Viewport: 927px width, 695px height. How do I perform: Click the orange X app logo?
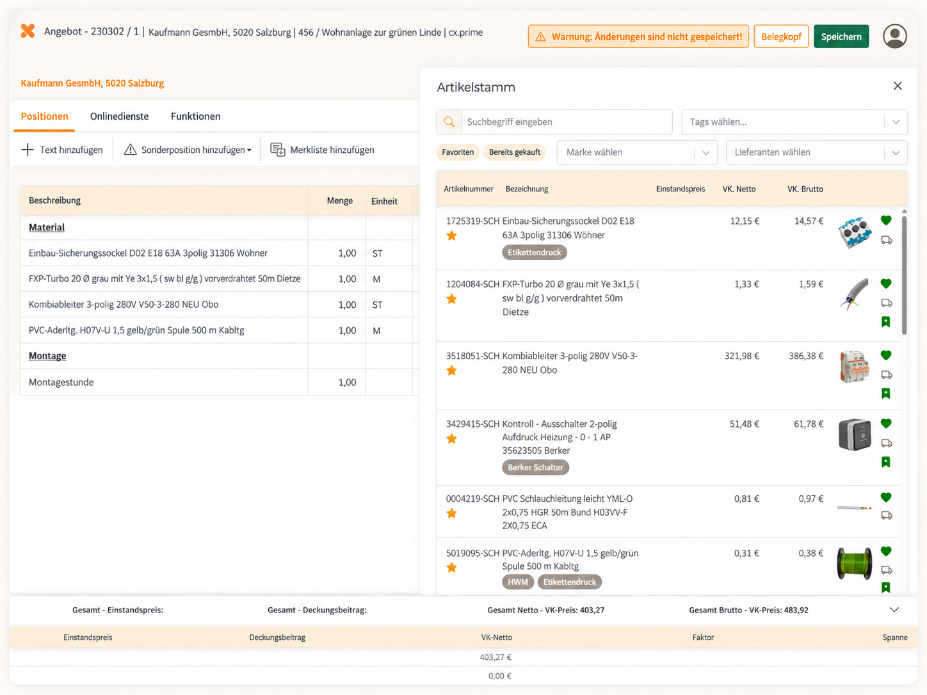point(28,31)
